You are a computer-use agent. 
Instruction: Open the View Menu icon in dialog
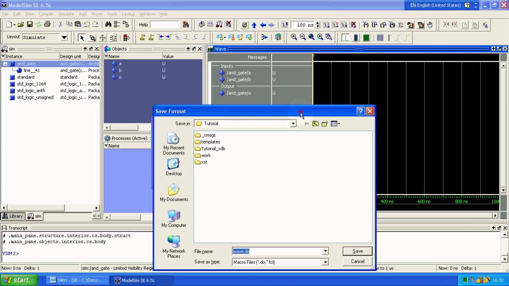pyautogui.click(x=335, y=124)
